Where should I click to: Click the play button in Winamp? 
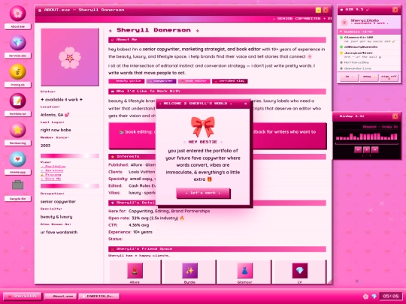click(x=366, y=149)
